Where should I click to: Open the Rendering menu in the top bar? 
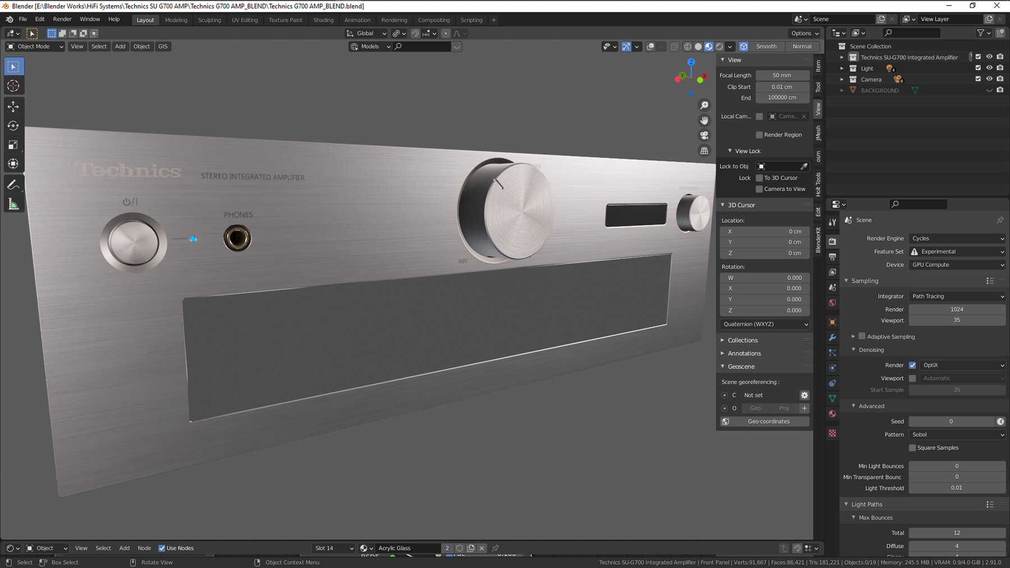(x=394, y=20)
